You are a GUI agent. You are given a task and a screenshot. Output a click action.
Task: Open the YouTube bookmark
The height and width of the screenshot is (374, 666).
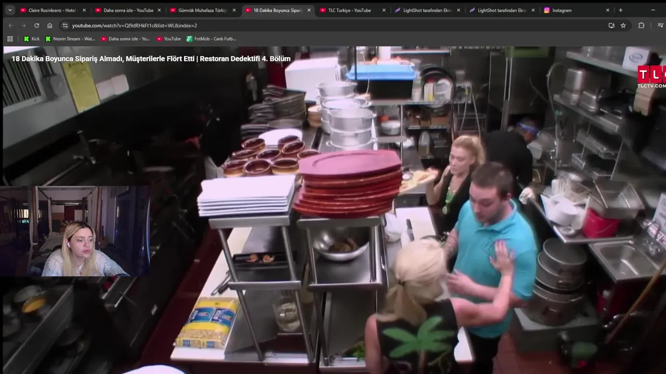168,38
